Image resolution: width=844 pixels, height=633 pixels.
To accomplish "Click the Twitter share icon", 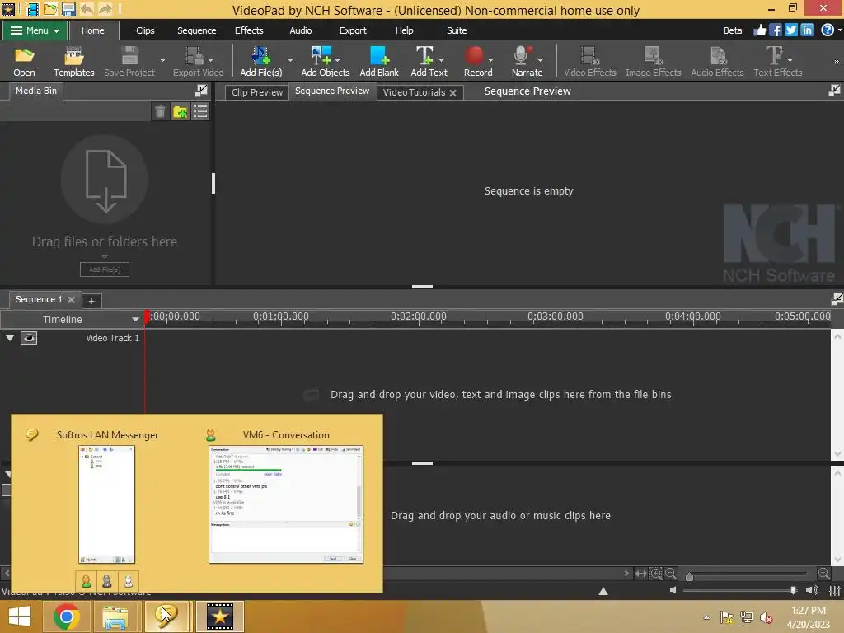I will [790, 30].
